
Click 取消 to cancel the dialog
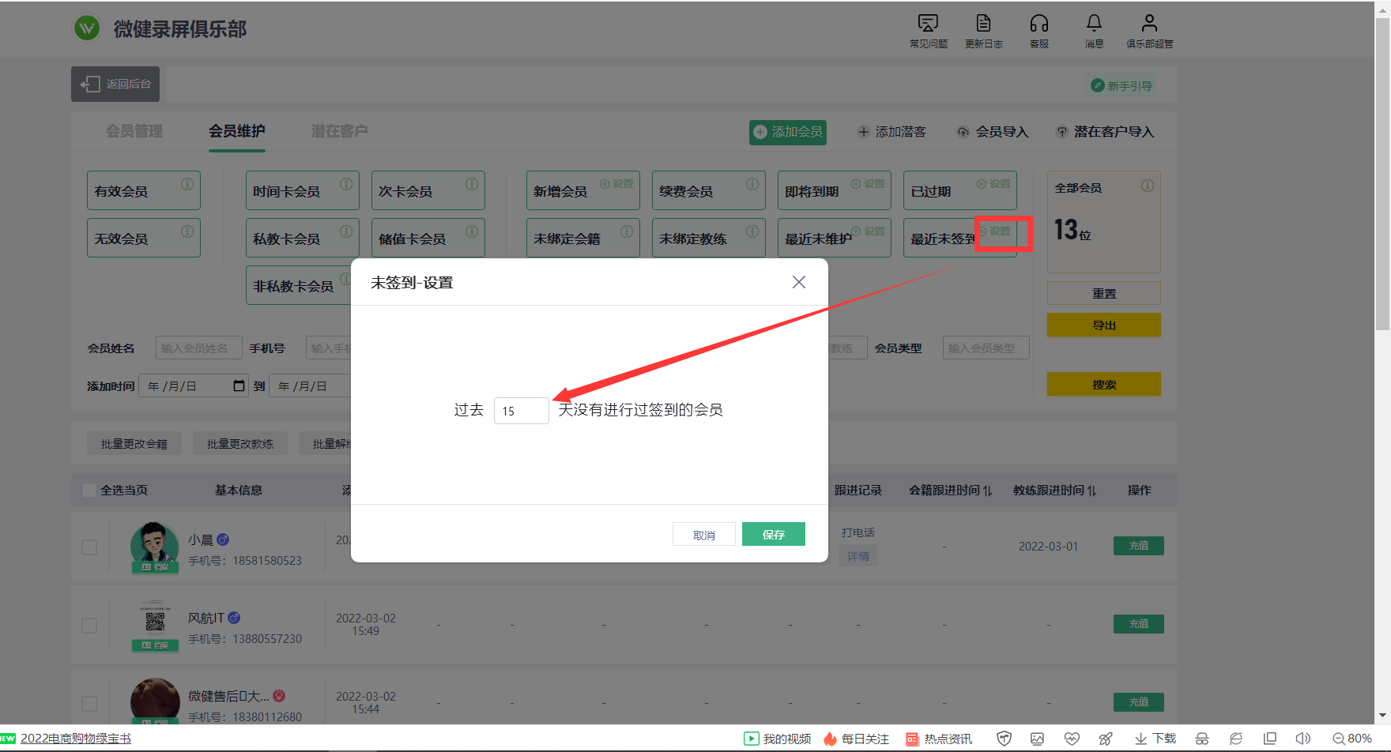pos(703,535)
